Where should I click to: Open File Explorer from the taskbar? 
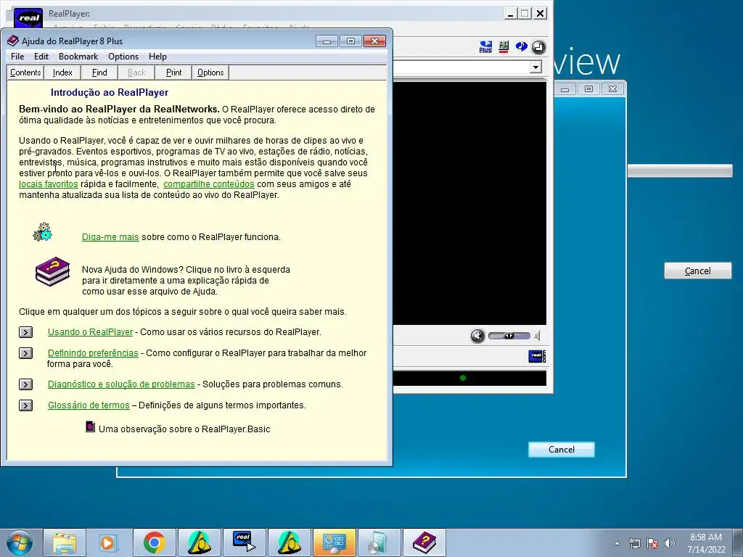pos(65,542)
